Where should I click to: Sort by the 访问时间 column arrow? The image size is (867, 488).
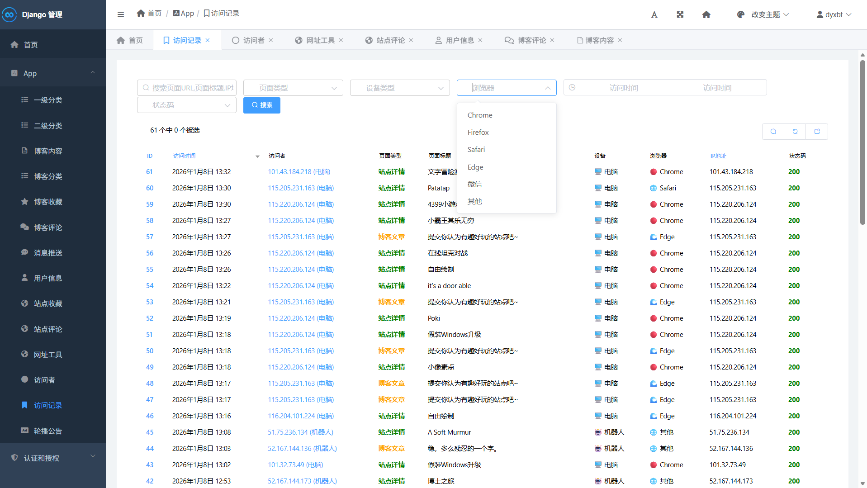click(257, 156)
